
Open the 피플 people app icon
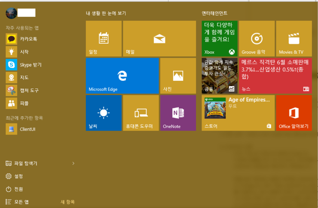(x=11, y=104)
